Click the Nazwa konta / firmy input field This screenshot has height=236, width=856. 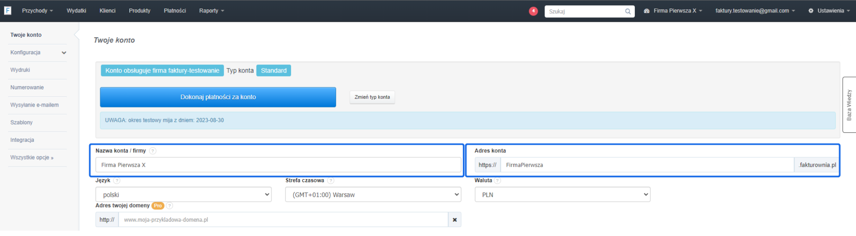(278, 165)
